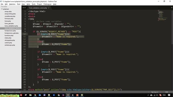This screenshot has width=173, height=97.
Task: Select form_validation_server.php in sidebar
Action: click(11, 28)
